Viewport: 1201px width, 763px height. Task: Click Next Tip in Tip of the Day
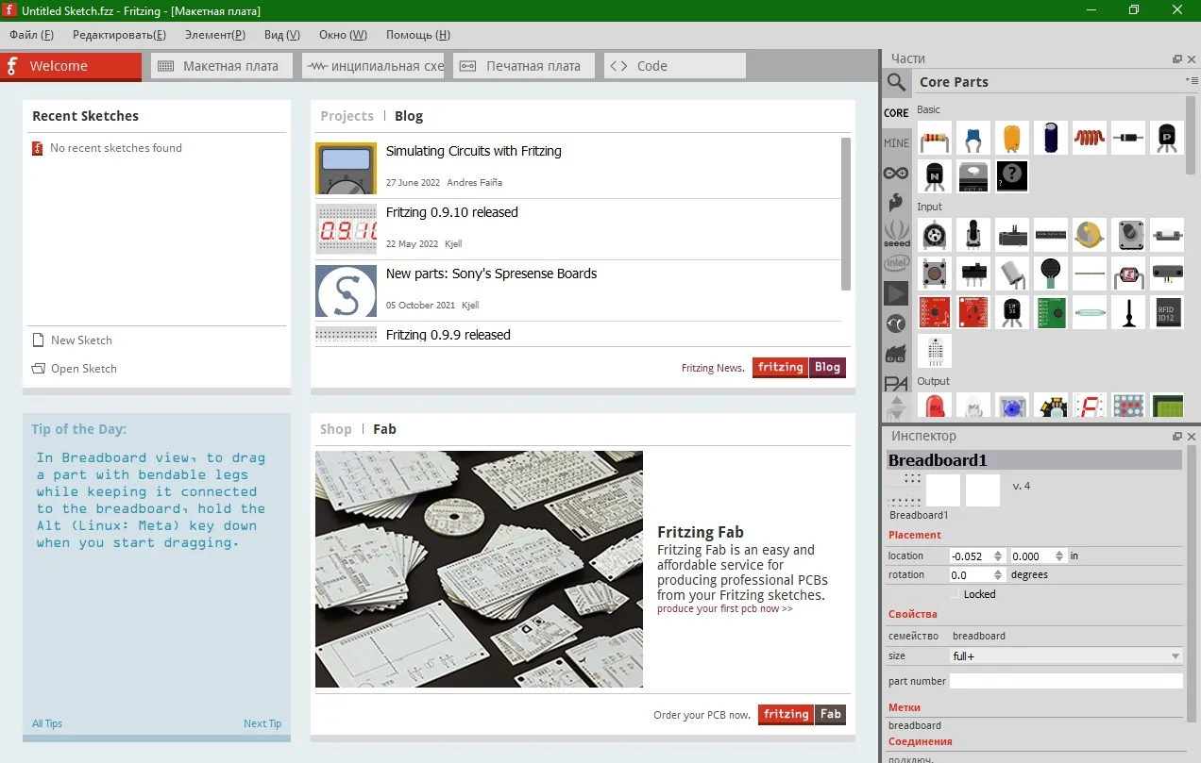click(x=262, y=723)
